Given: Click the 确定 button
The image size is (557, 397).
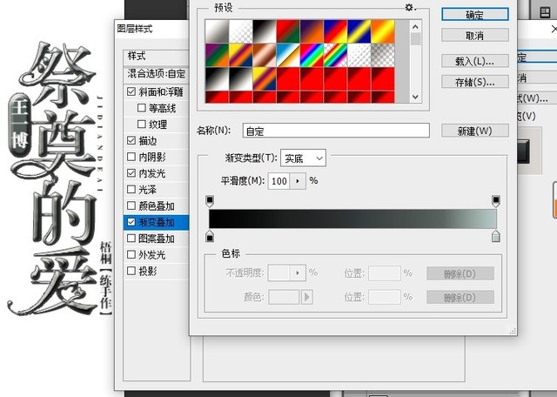Looking at the screenshot, I should pyautogui.click(x=474, y=15).
